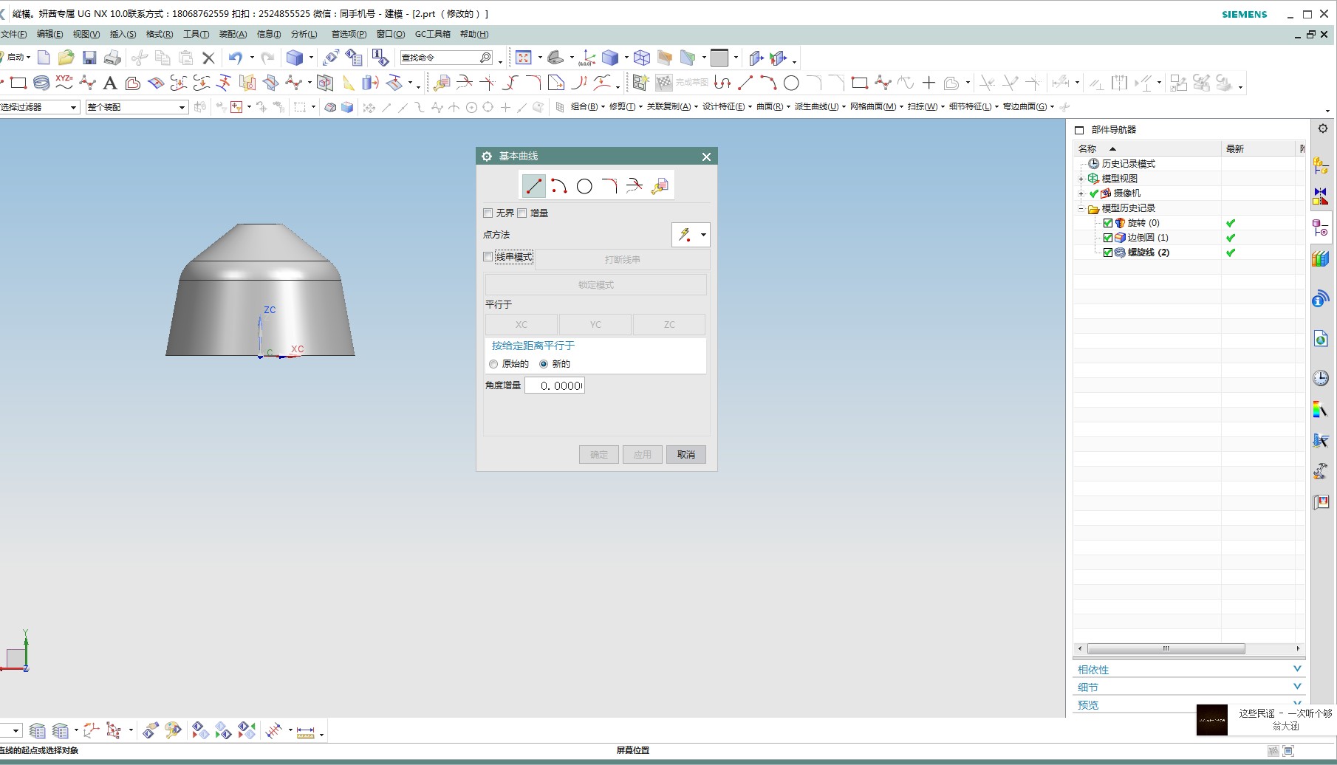Click the 打断线串 (Break String) button

pos(622,260)
